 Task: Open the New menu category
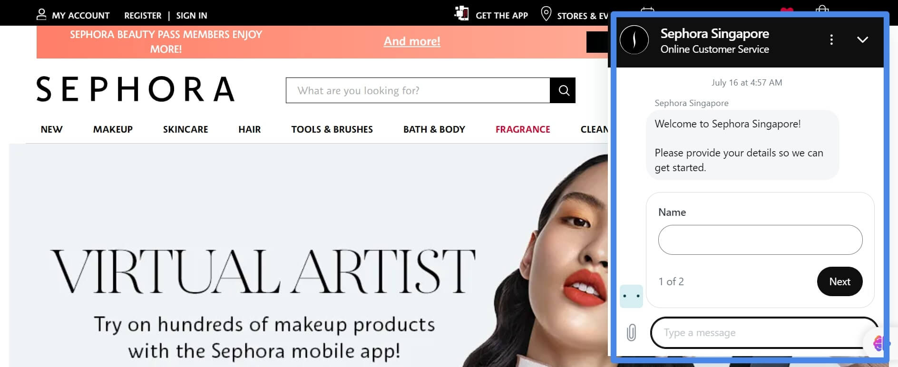tap(51, 129)
